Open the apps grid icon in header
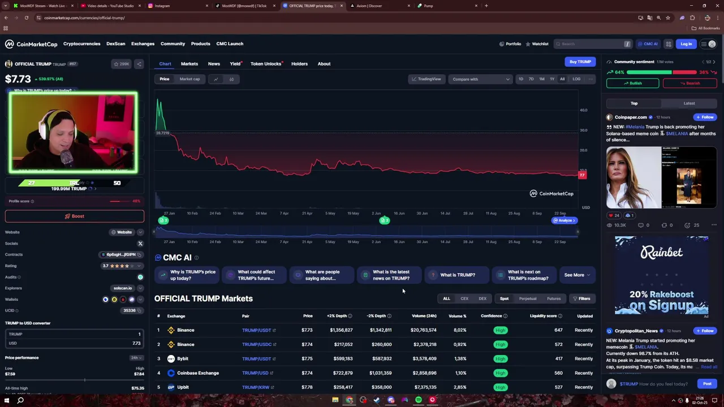The width and height of the screenshot is (724, 407). (x=668, y=44)
